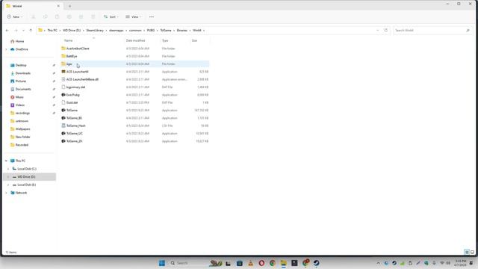Sort by the Type column header
The image size is (478, 269).
tap(165, 40)
